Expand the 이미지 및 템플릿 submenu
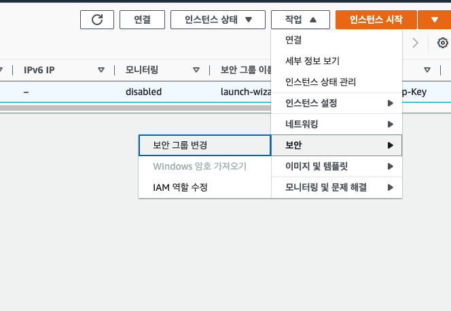 (336, 166)
